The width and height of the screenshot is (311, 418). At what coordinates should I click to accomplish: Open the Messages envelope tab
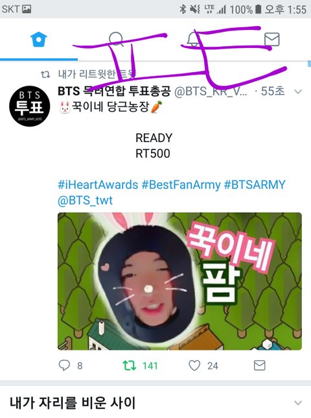click(272, 40)
